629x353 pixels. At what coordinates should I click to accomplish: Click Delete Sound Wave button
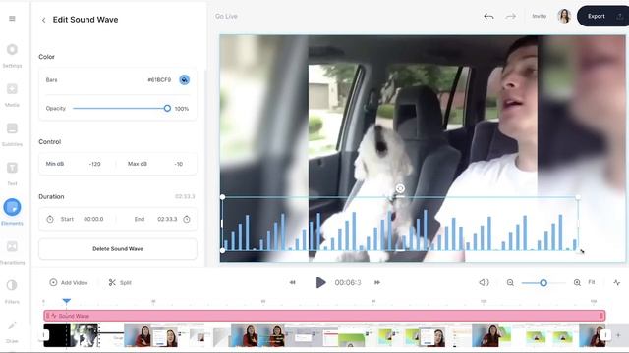point(118,248)
